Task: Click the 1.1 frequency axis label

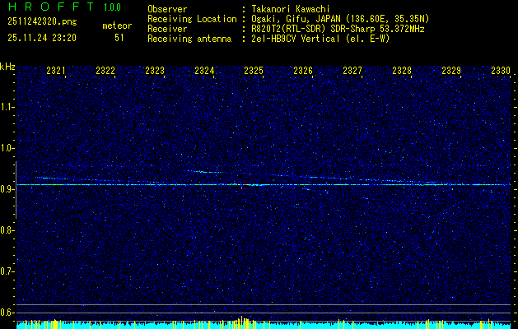Action: pyautogui.click(x=7, y=106)
